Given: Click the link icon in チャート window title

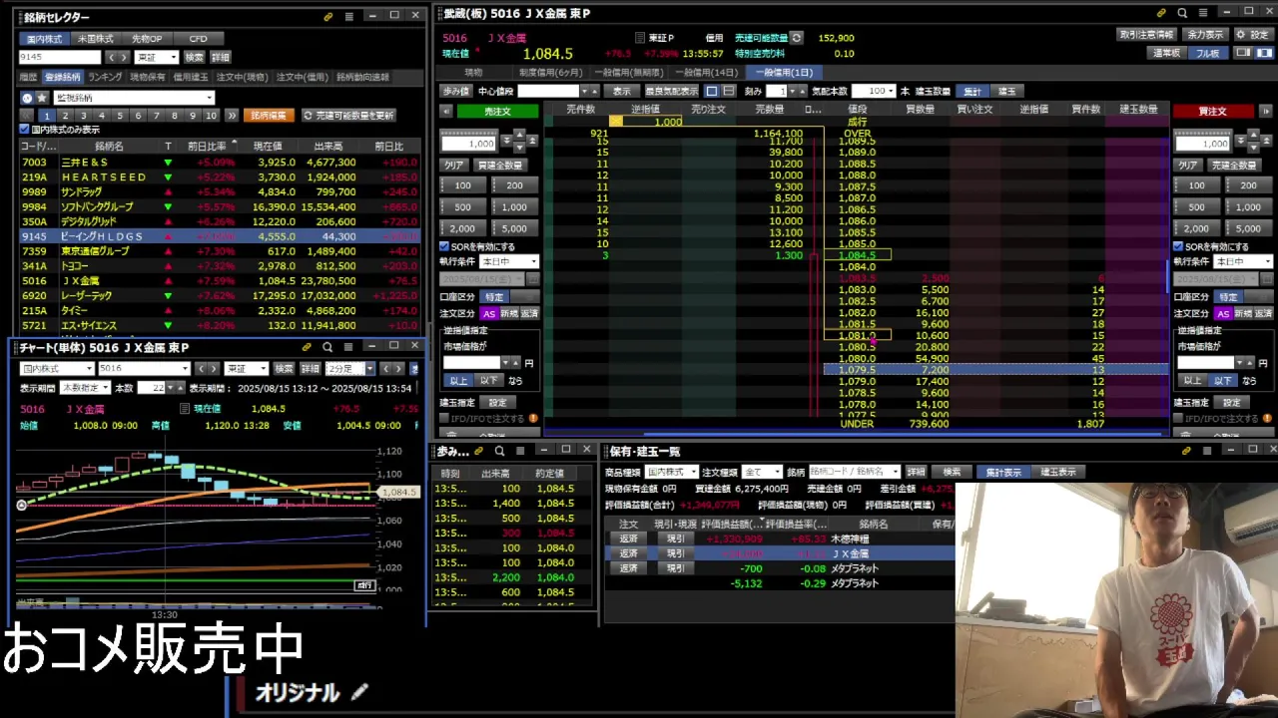Looking at the screenshot, I should [307, 347].
